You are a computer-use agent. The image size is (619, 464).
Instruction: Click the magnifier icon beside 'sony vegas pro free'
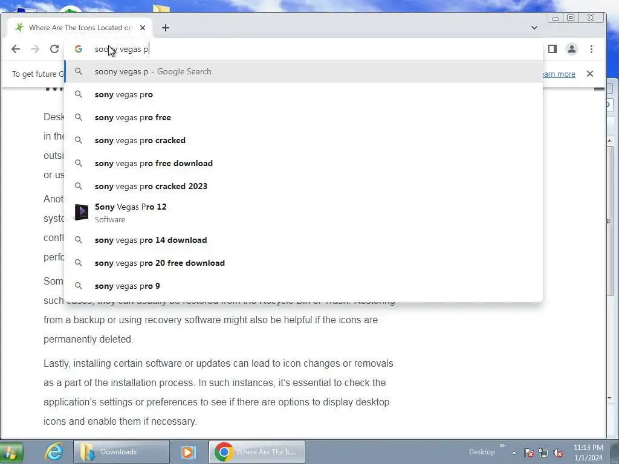[79, 117]
